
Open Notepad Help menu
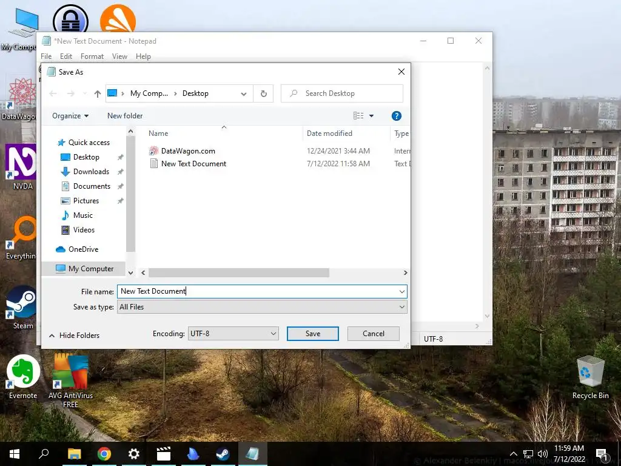[143, 56]
